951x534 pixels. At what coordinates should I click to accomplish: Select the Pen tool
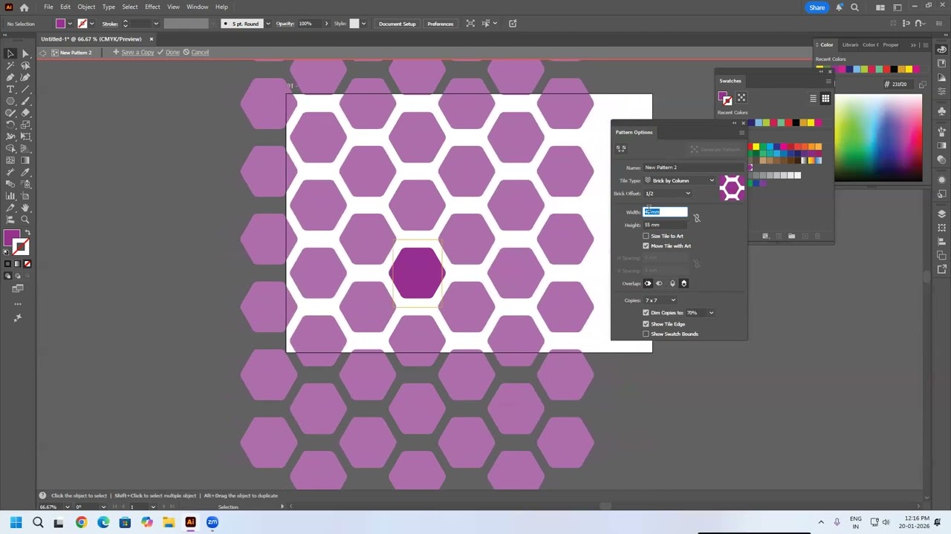(10, 77)
